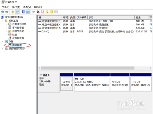Expand the 事件查看器 node arrow
This screenshot has height=114, width=153.
[6, 28]
